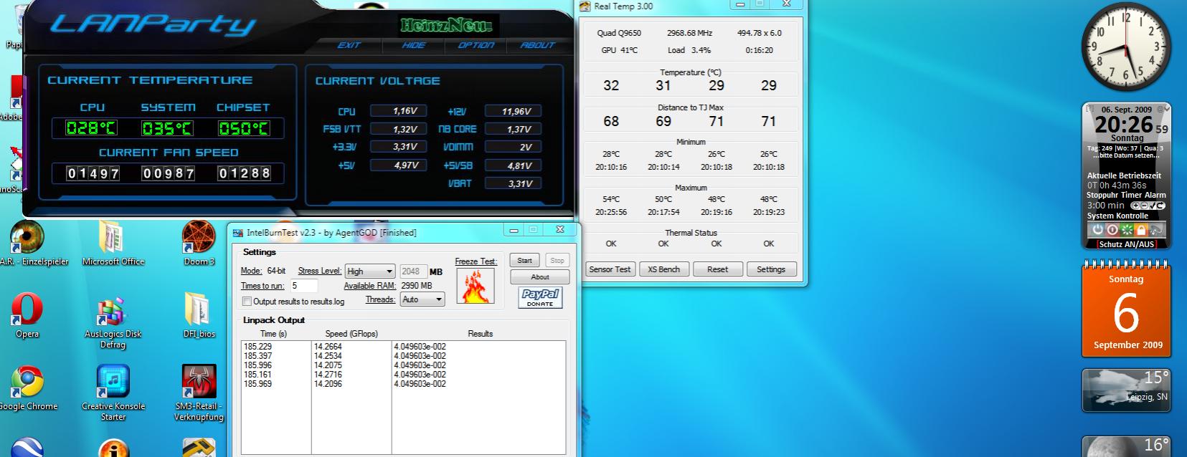
Task: Open the SM3-Retail Verknüpfung shortcut
Action: pos(199,383)
